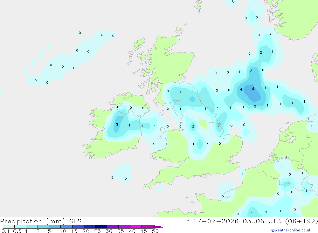Click the 5–10 mm legend color swatch
Viewport: 318px width, 233px height.
pyautogui.click(x=55, y=227)
